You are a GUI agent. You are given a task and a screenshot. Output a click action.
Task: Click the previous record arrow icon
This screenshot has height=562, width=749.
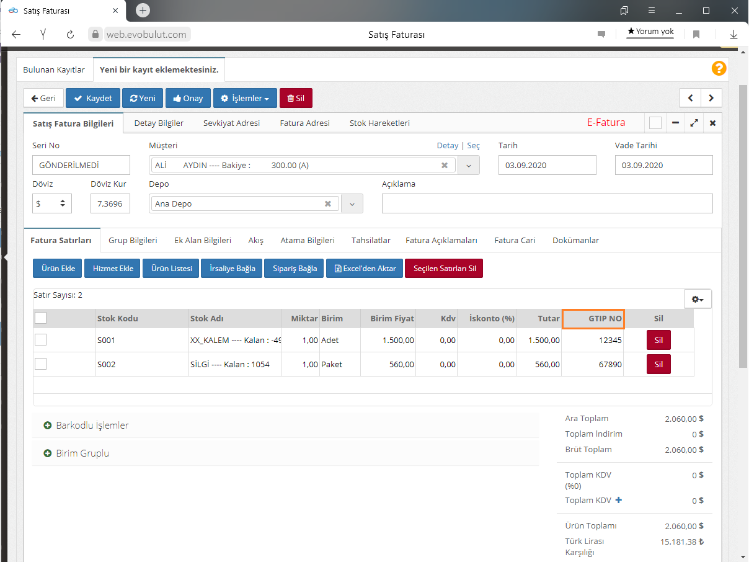690,98
